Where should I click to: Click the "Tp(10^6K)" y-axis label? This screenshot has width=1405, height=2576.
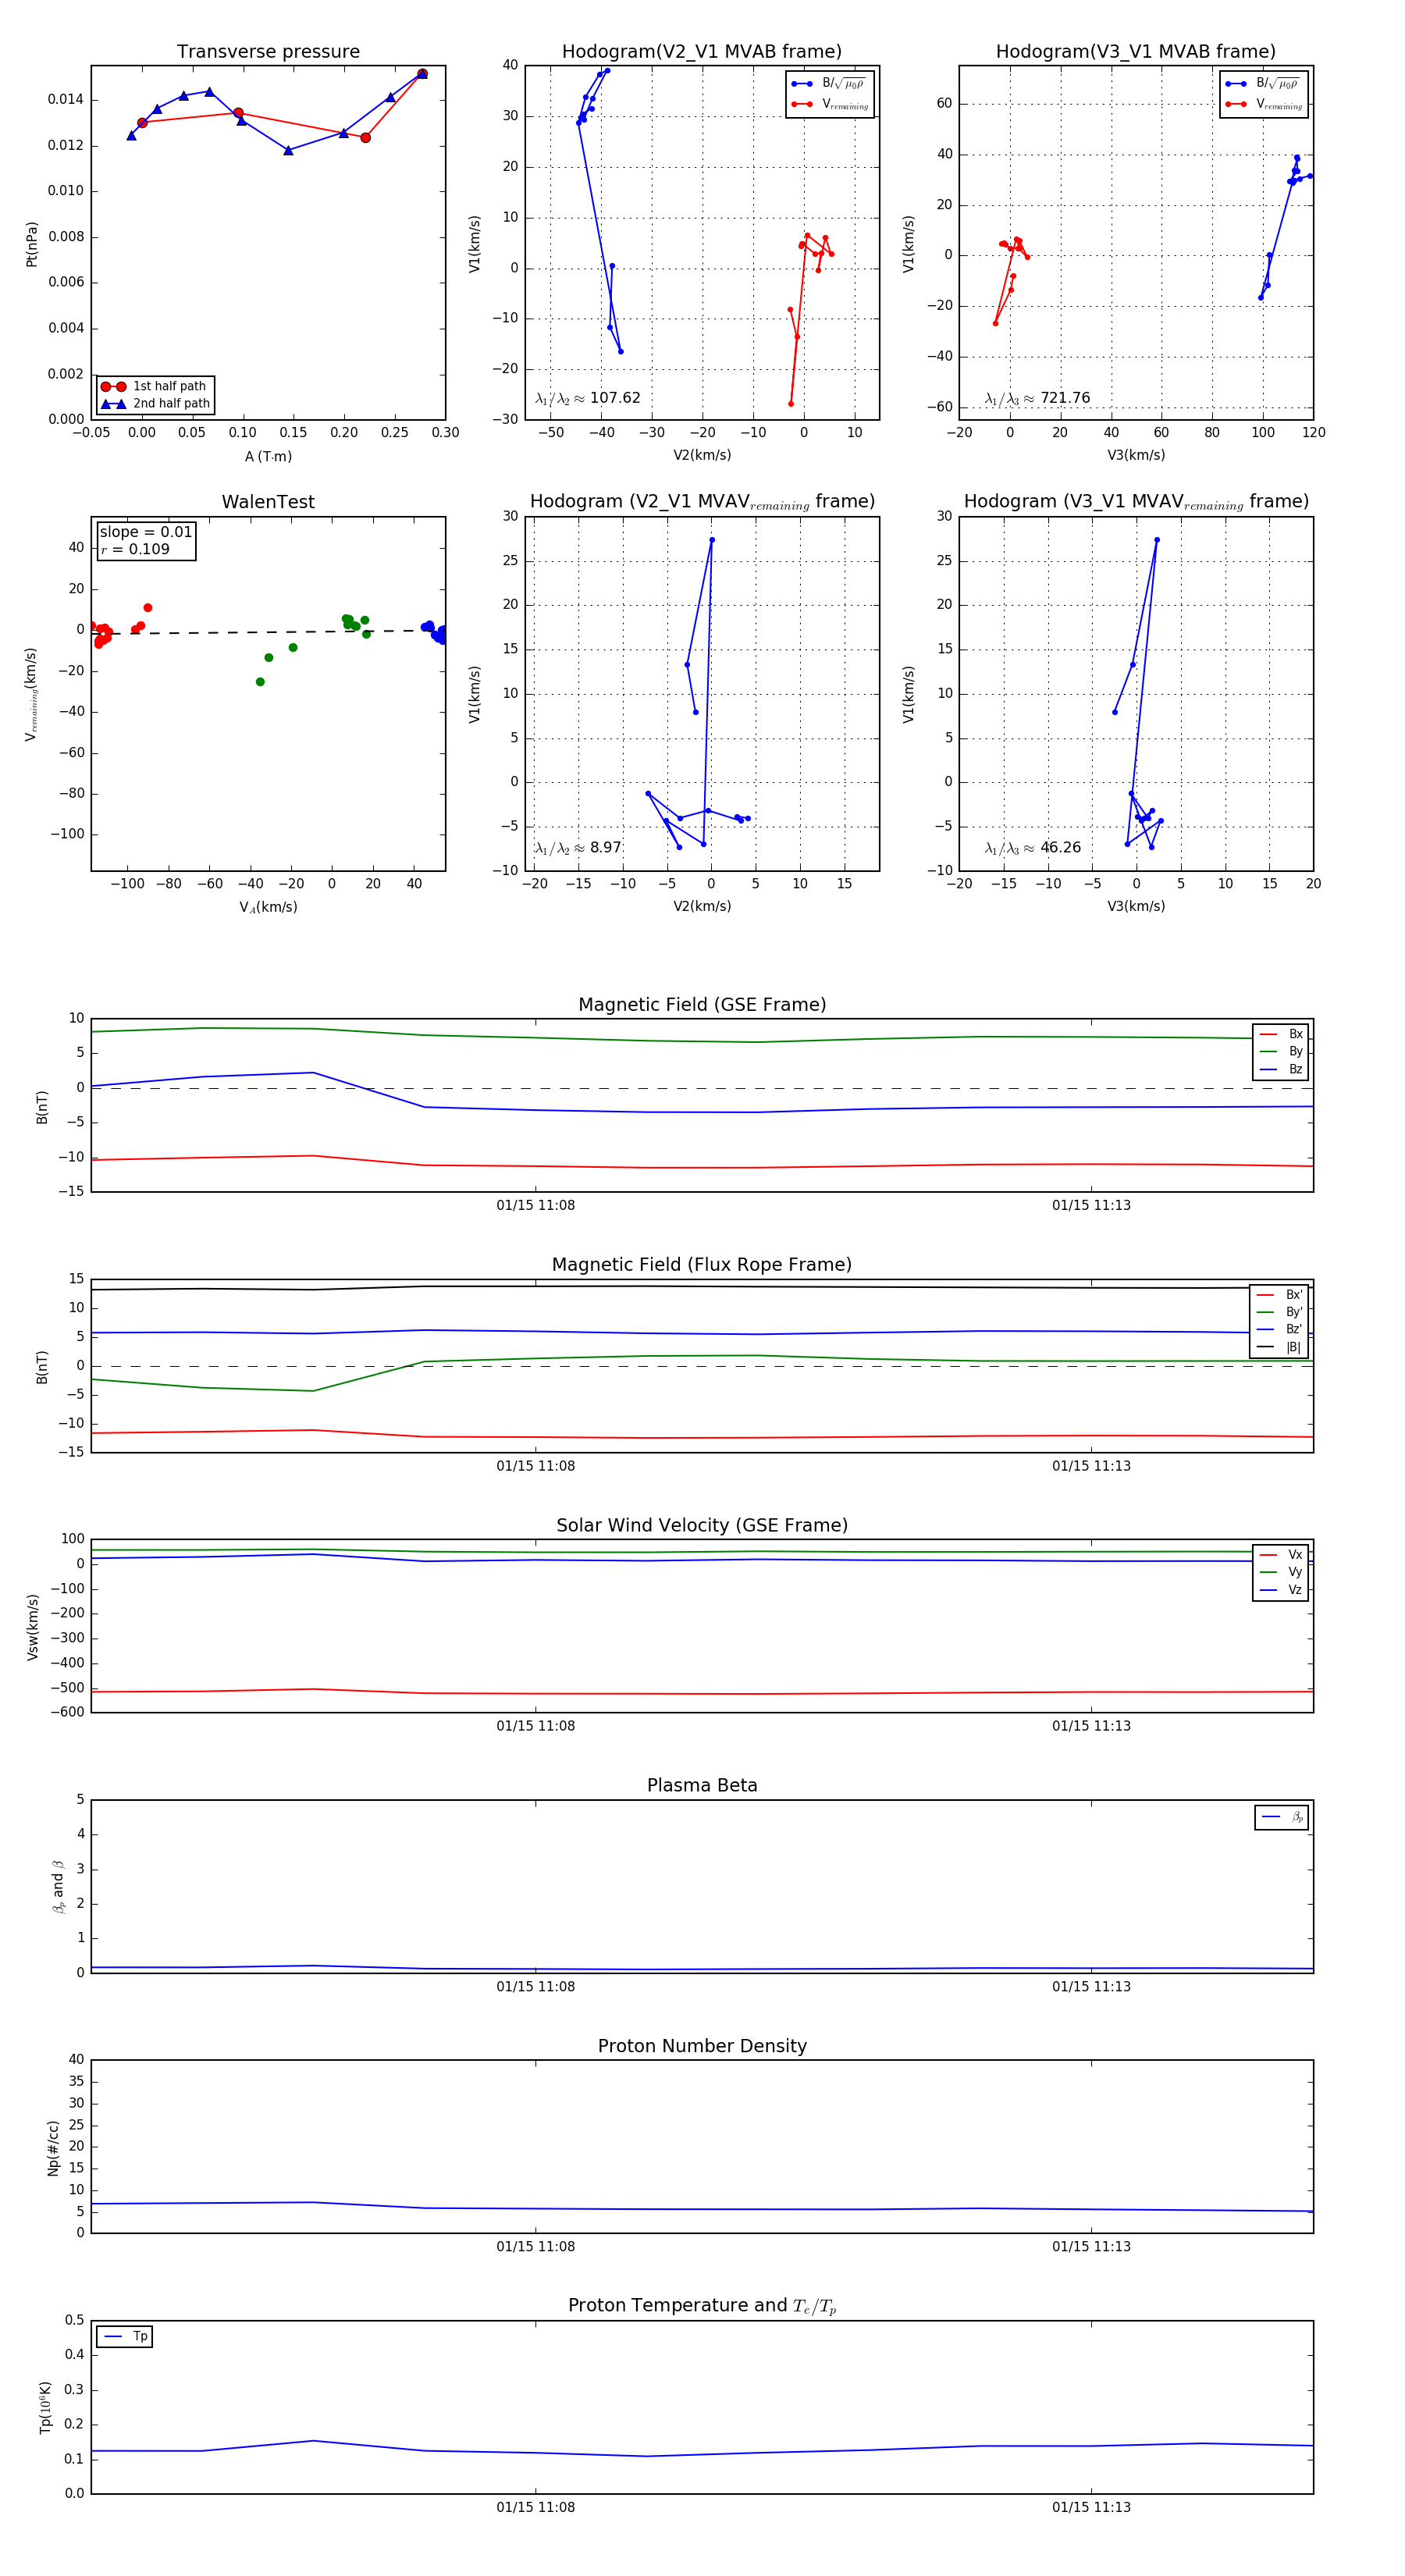coord(45,2408)
